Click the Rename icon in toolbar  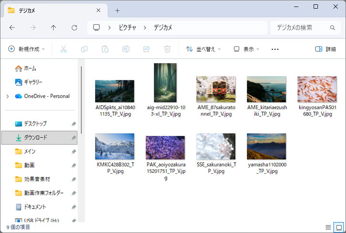pyautogui.click(x=126, y=49)
